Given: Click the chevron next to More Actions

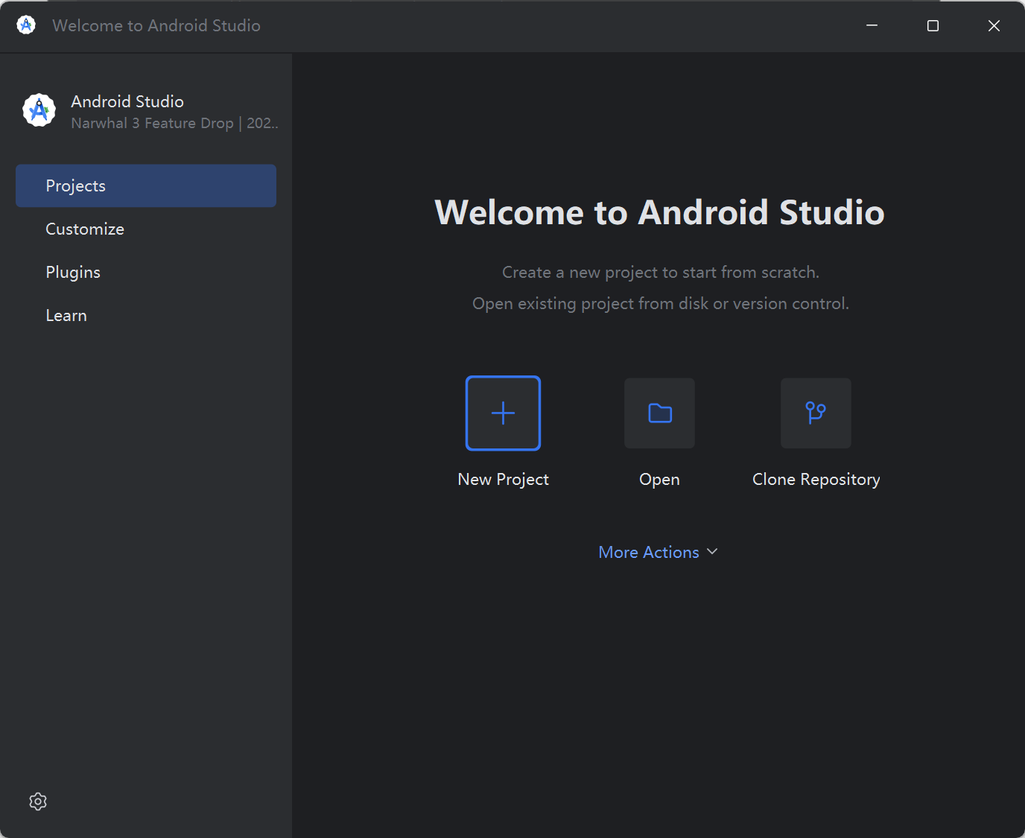Looking at the screenshot, I should tap(712, 551).
